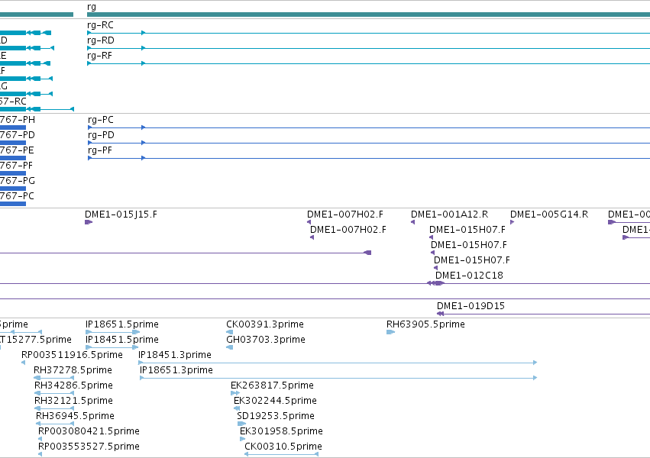Select the DME1-001A12.R feature label
This screenshot has height=458, width=650.
(449, 214)
